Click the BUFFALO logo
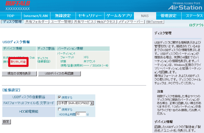This screenshot has height=133, width=204. tap(18, 3)
